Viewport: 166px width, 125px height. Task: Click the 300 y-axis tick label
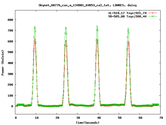pyautogui.click(x=10, y=74)
